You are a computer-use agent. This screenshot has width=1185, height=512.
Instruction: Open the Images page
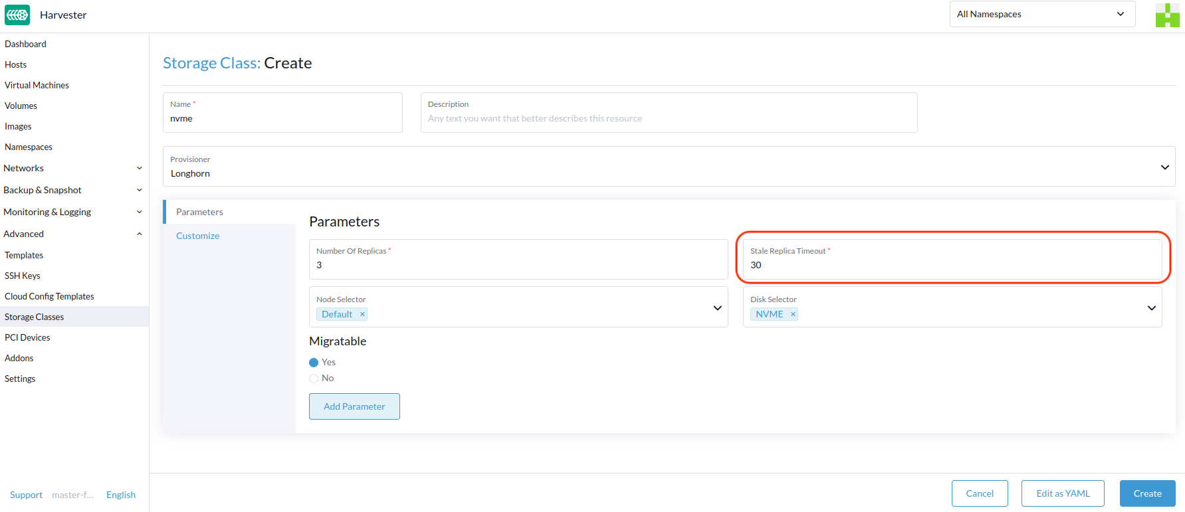(74, 126)
